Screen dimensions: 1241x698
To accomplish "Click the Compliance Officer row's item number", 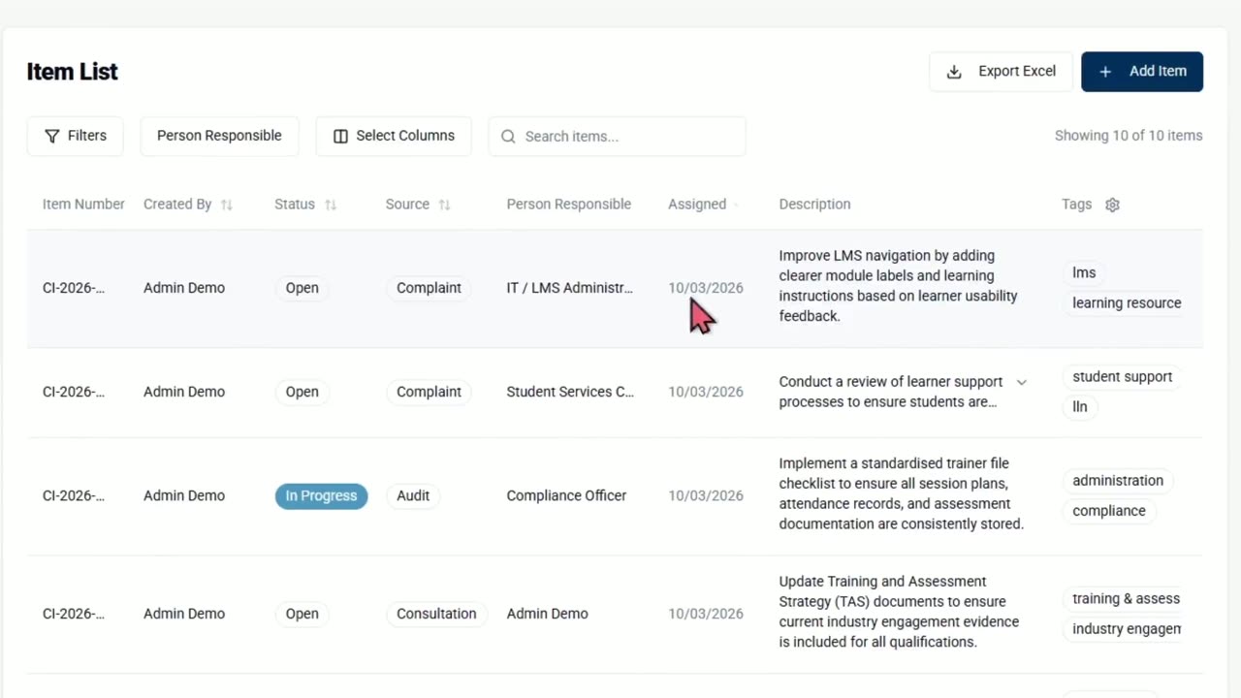I will 74,495.
